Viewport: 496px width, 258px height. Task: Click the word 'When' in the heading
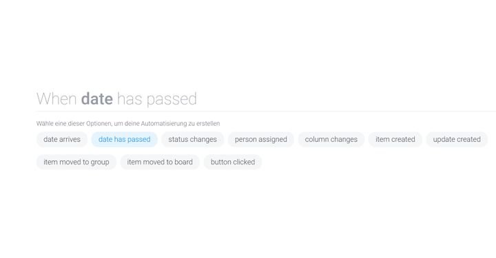56,98
